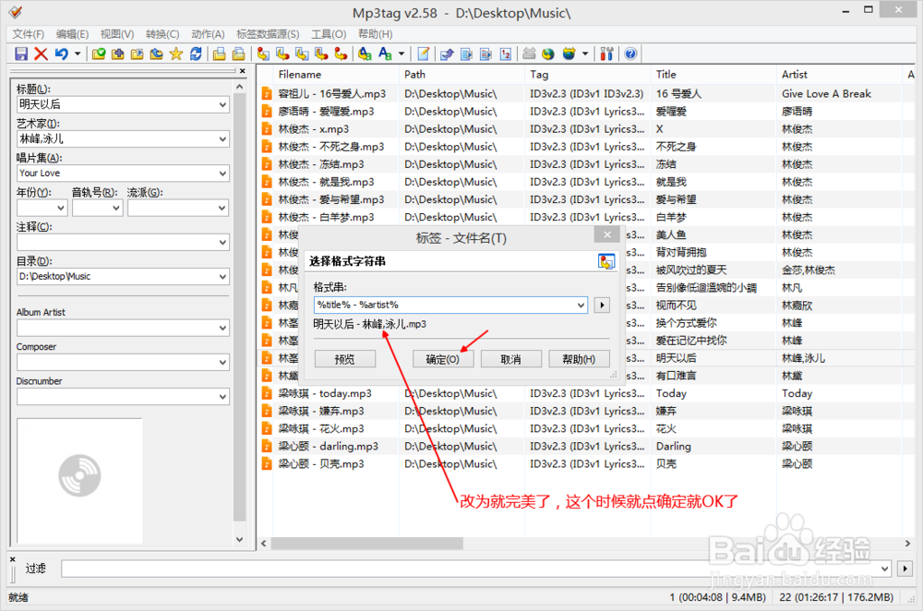Expand the 注释 comment combo box
The width and height of the screenshot is (923, 611).
coord(222,243)
